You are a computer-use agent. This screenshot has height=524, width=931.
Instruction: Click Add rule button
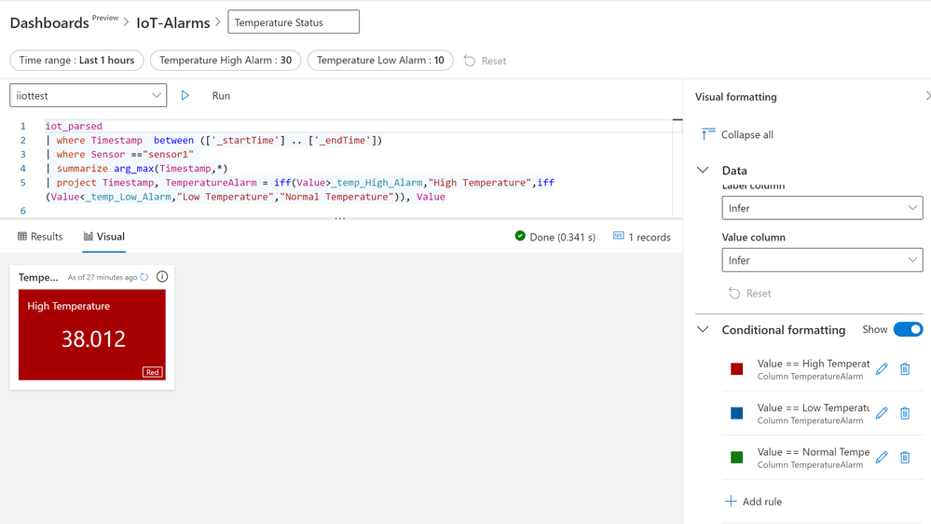click(x=754, y=502)
